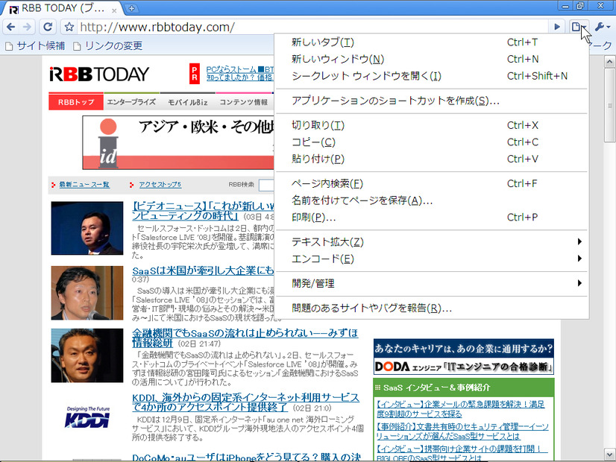The width and height of the screenshot is (616, 462).
Task: Click the Go arrow beside address bar
Action: [556, 27]
